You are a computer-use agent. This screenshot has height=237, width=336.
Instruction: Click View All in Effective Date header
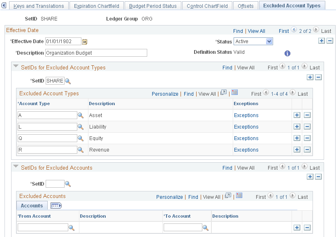pos(257,31)
